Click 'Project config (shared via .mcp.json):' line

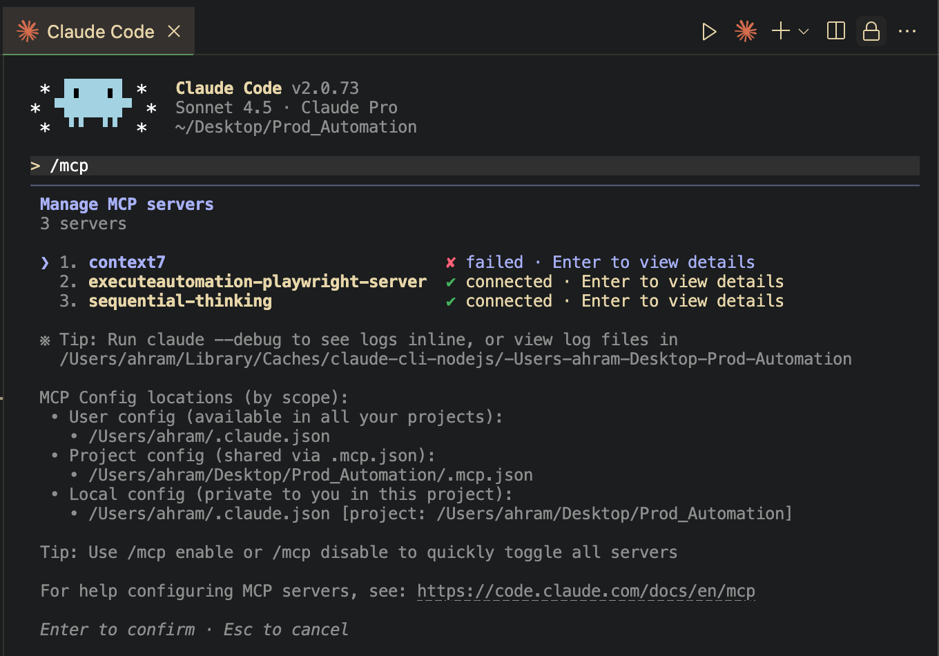[x=252, y=456]
